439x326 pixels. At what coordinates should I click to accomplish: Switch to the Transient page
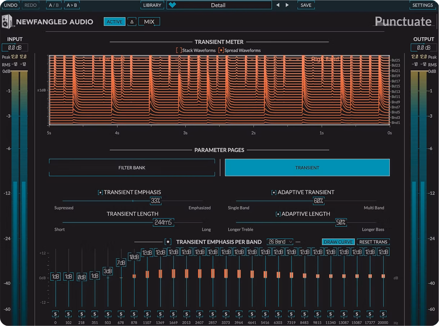(x=307, y=168)
